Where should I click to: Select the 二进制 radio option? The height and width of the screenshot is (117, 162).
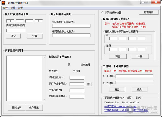pyautogui.click(x=104, y=83)
